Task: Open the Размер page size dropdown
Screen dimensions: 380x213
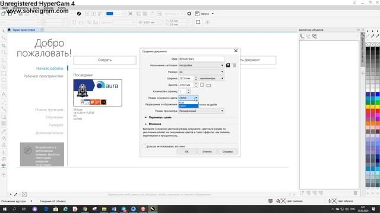Action: click(x=201, y=72)
